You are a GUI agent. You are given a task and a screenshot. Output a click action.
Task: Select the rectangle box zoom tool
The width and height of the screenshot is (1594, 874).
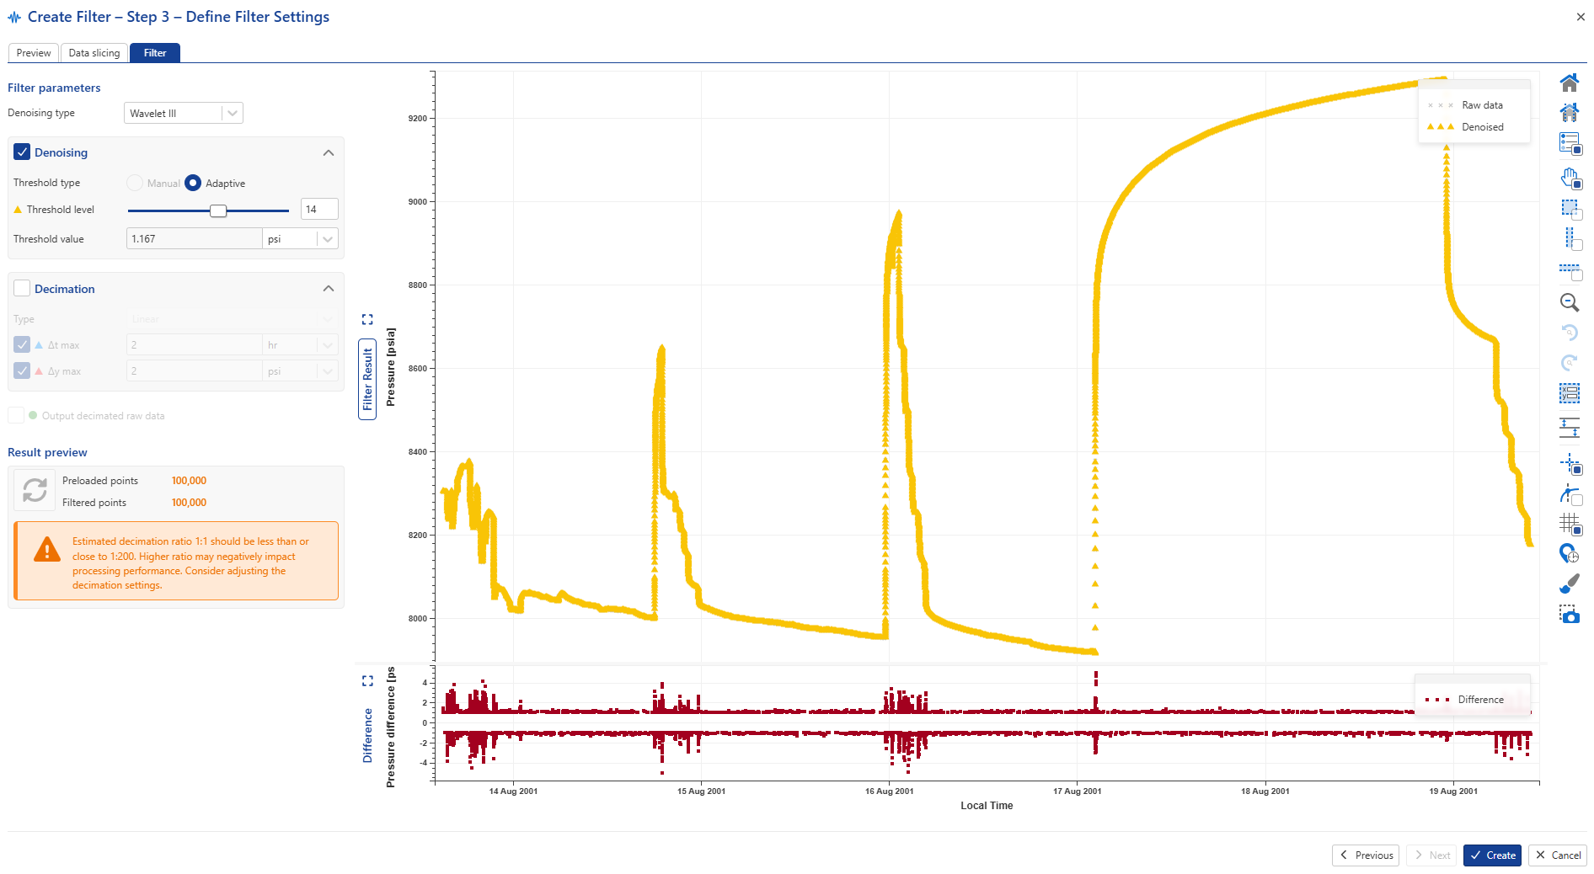pyautogui.click(x=1569, y=208)
